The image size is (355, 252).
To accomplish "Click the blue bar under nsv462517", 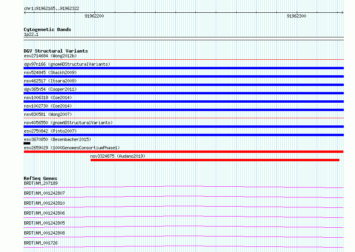I will (x=183, y=85).
